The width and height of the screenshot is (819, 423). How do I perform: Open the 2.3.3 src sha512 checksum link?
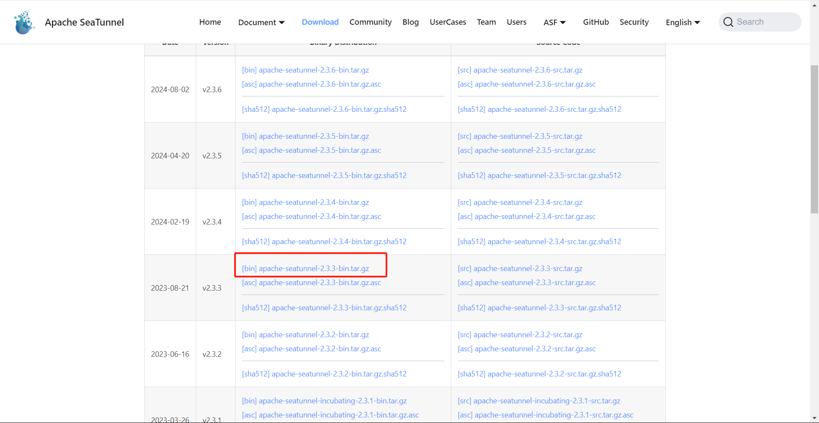coord(540,308)
